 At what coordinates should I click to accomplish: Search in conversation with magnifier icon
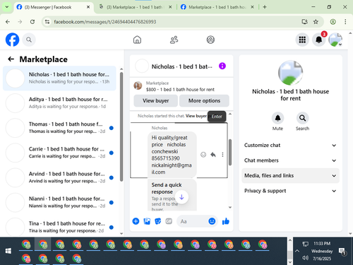[x=302, y=118]
